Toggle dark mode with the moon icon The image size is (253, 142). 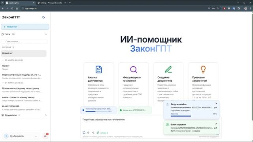click(43, 17)
